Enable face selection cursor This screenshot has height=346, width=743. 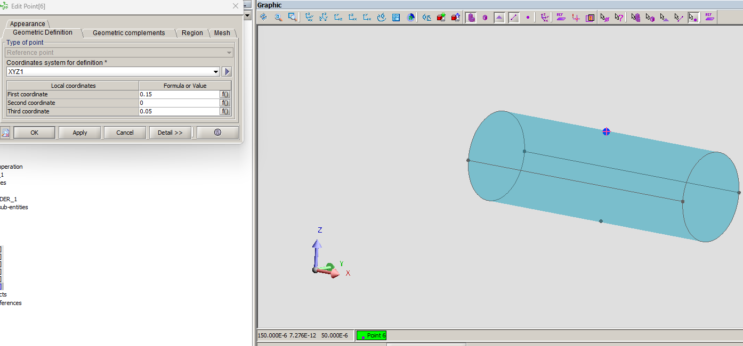point(664,18)
